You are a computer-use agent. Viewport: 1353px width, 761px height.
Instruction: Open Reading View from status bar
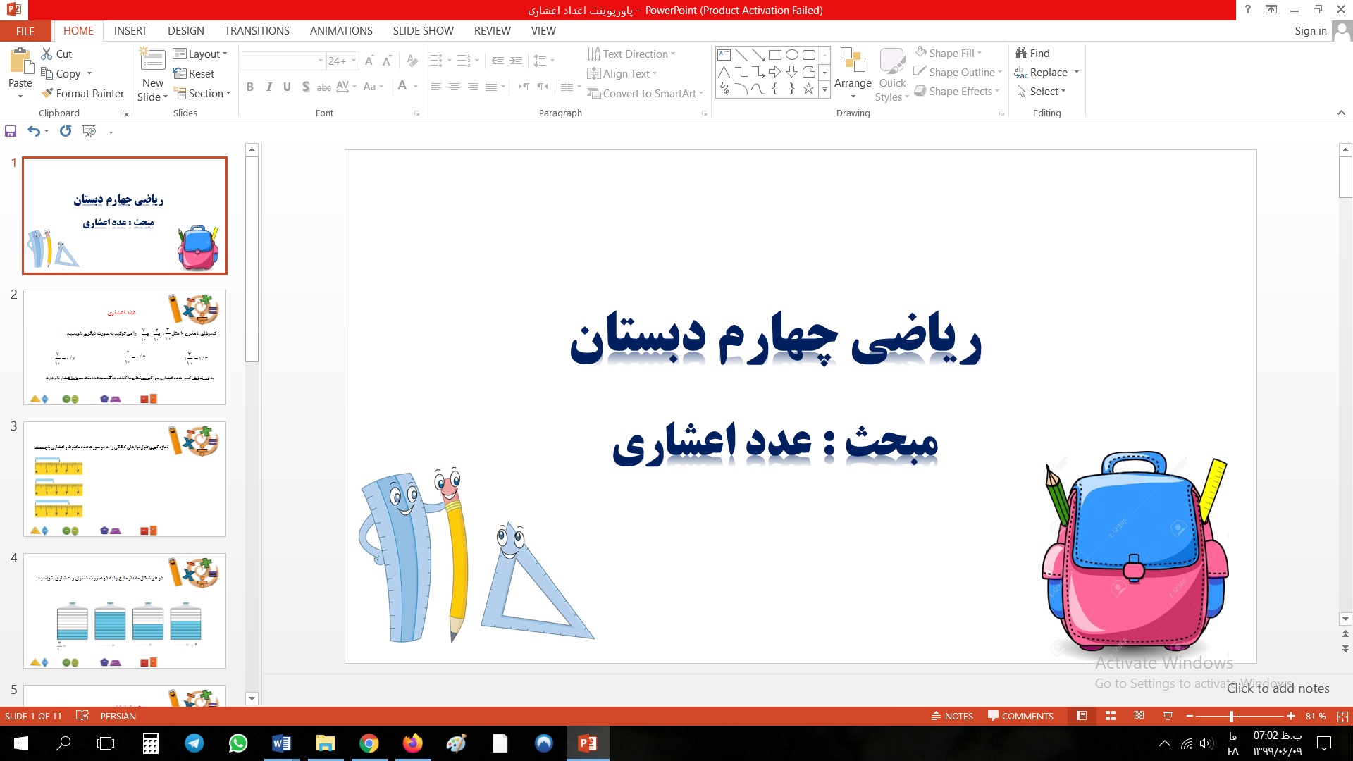tap(1139, 716)
